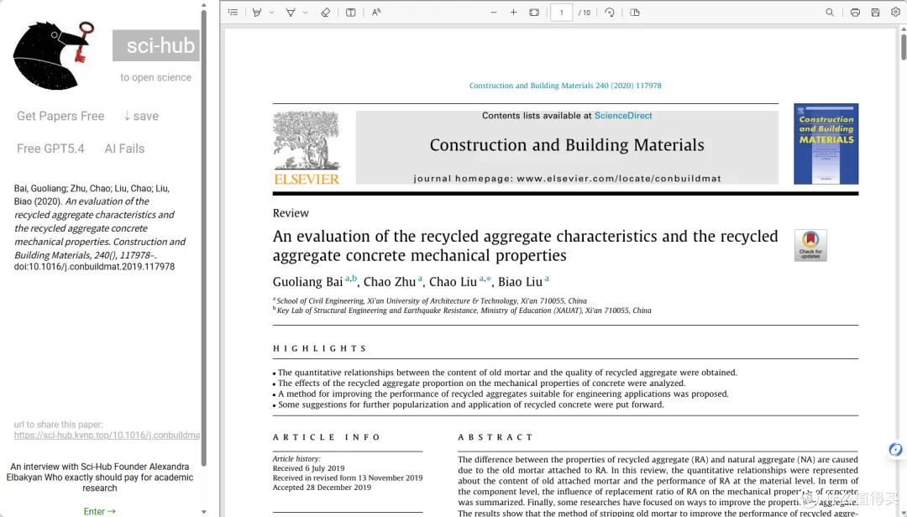Select the highlight tool
907x517 pixels.
pos(257,12)
